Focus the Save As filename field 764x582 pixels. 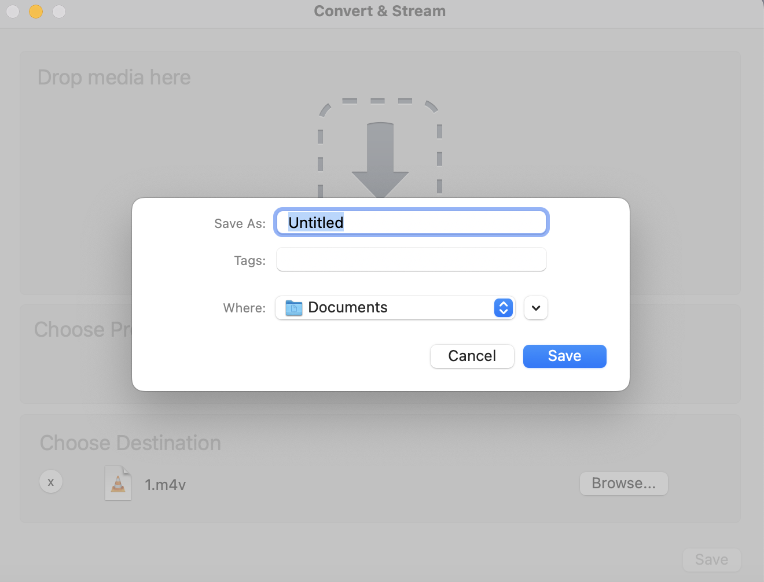point(411,223)
